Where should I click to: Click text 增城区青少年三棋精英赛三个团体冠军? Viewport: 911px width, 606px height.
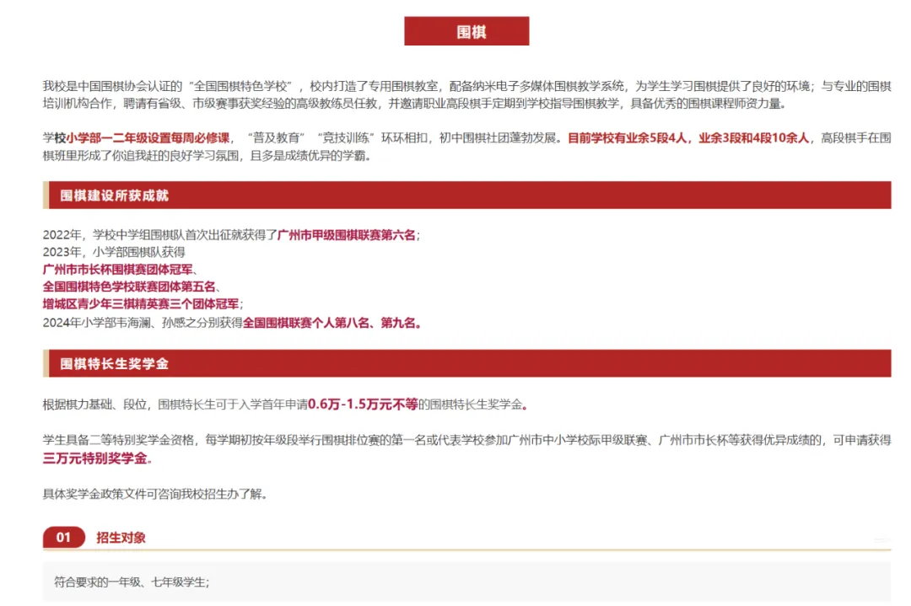click(141, 304)
